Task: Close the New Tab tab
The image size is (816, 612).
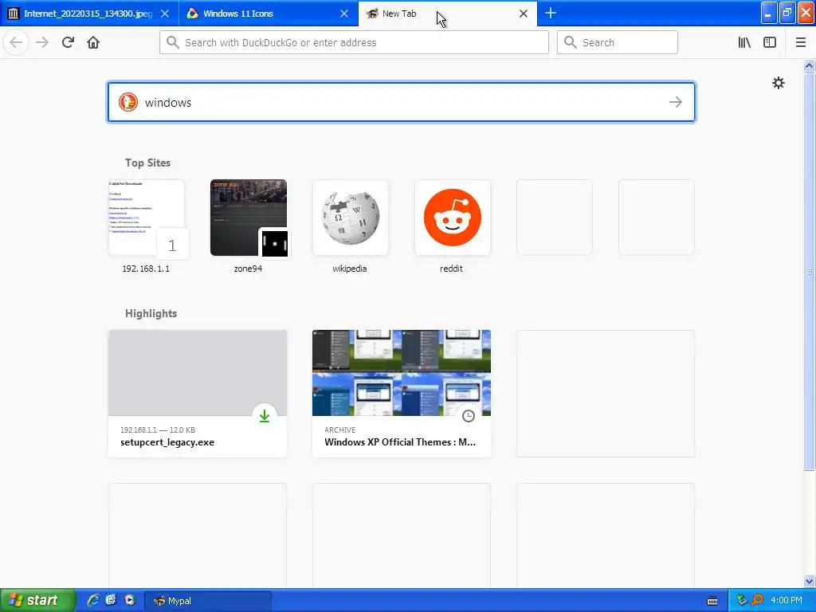Action: coord(524,14)
